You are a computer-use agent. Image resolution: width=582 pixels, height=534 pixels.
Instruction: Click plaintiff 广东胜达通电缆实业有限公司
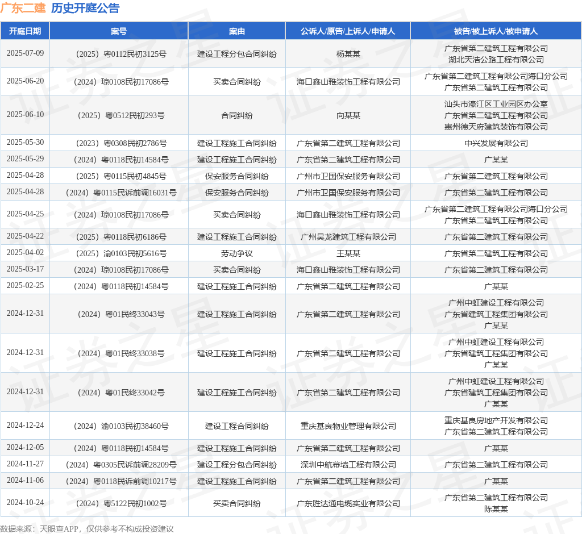[x=348, y=503]
